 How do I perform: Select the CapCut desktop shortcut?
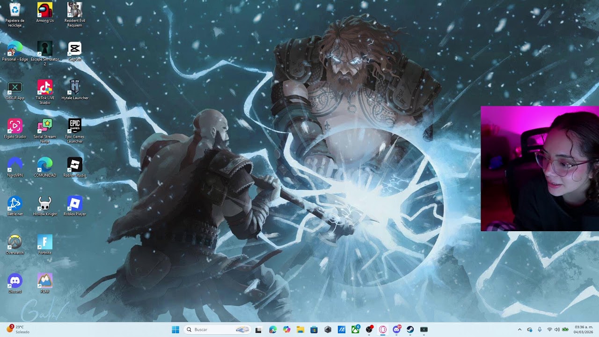[75, 51]
